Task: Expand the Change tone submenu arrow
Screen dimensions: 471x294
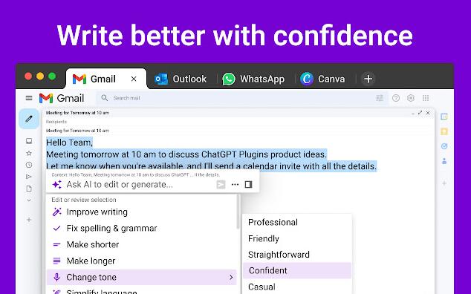Action: [x=231, y=277]
